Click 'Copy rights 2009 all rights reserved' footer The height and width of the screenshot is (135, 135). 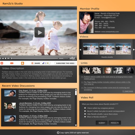pos(73,133)
